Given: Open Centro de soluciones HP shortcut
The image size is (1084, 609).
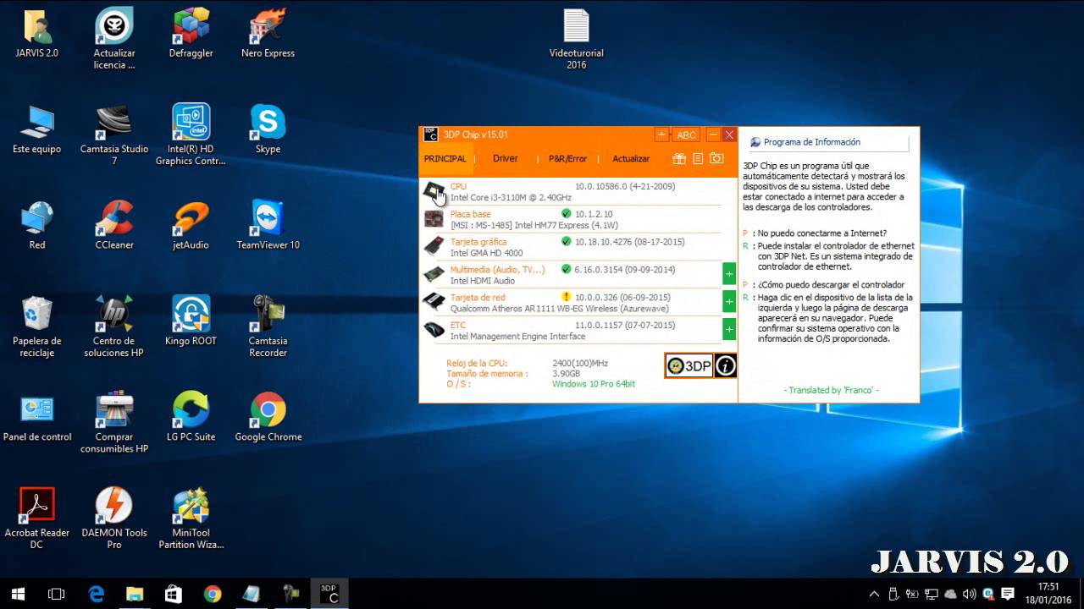Looking at the screenshot, I should 114,326.
